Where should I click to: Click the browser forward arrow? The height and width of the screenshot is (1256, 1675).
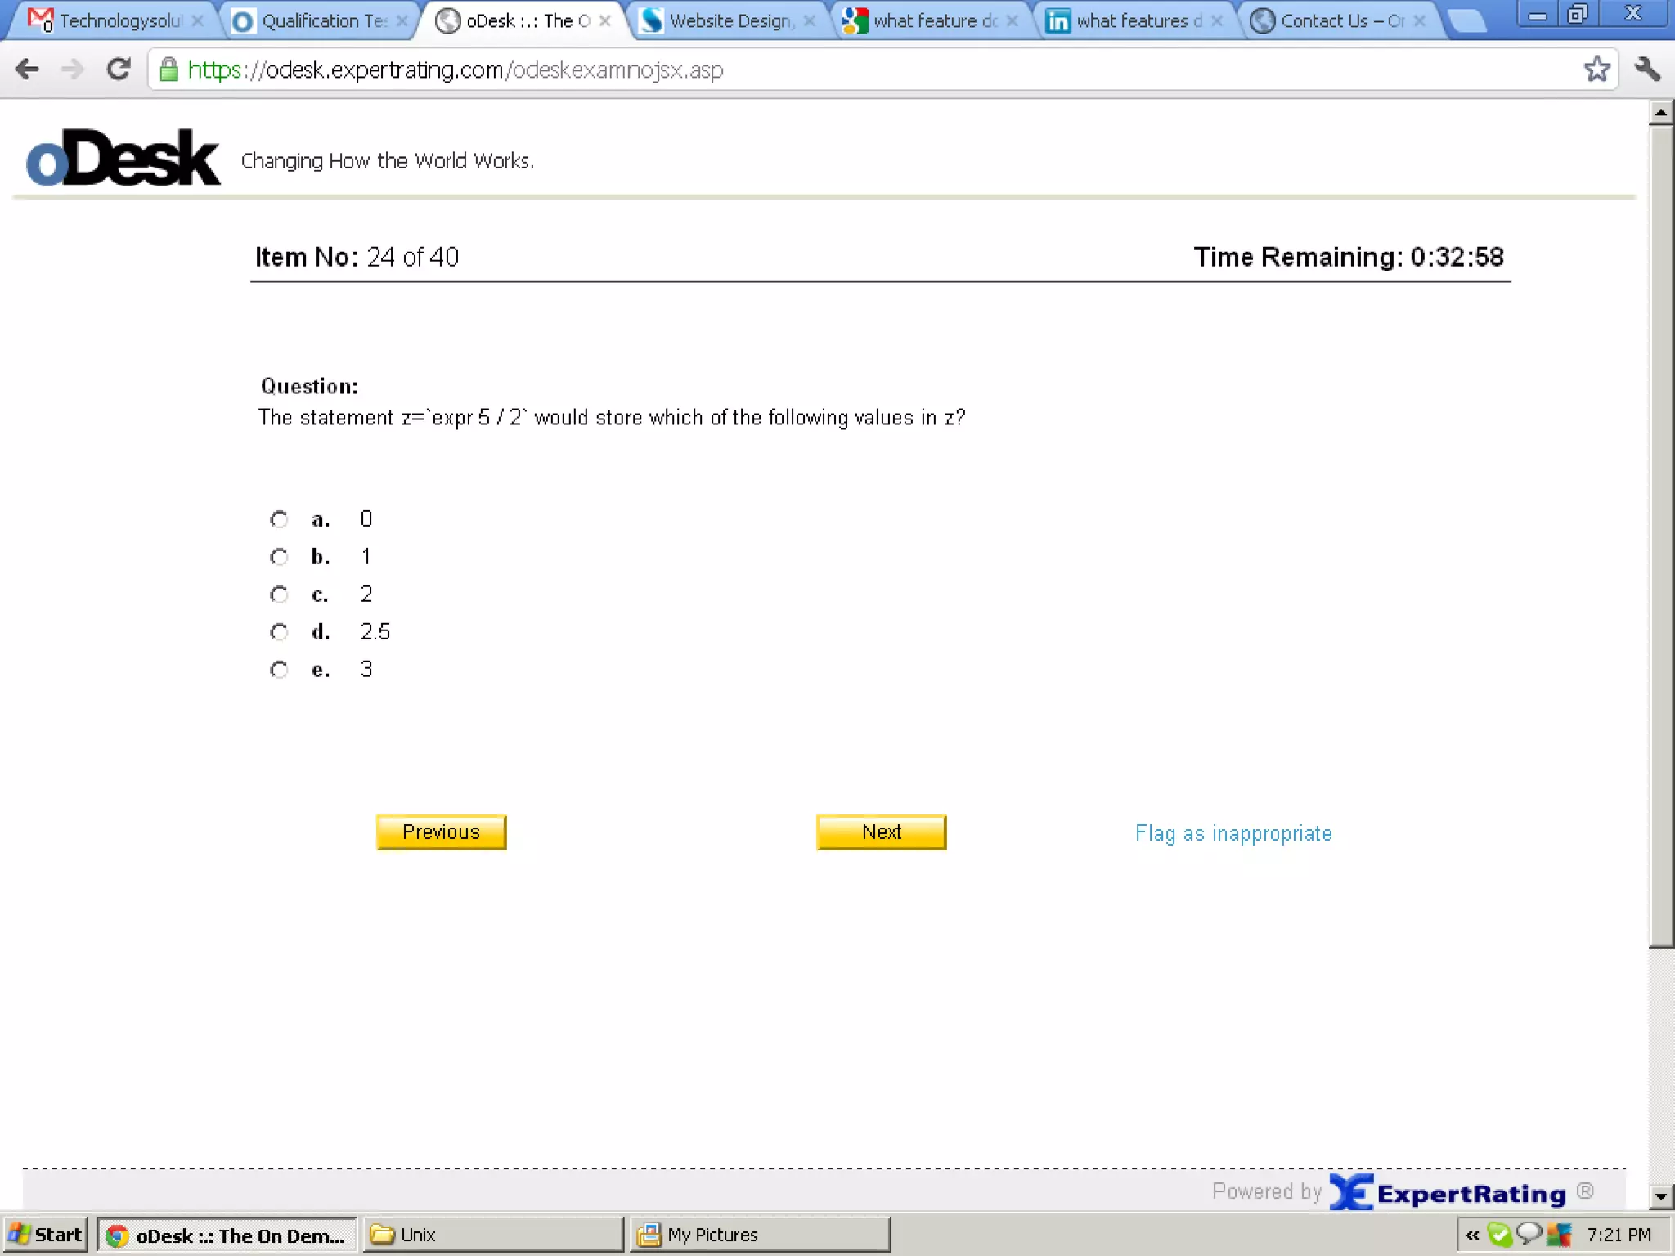pos(73,70)
